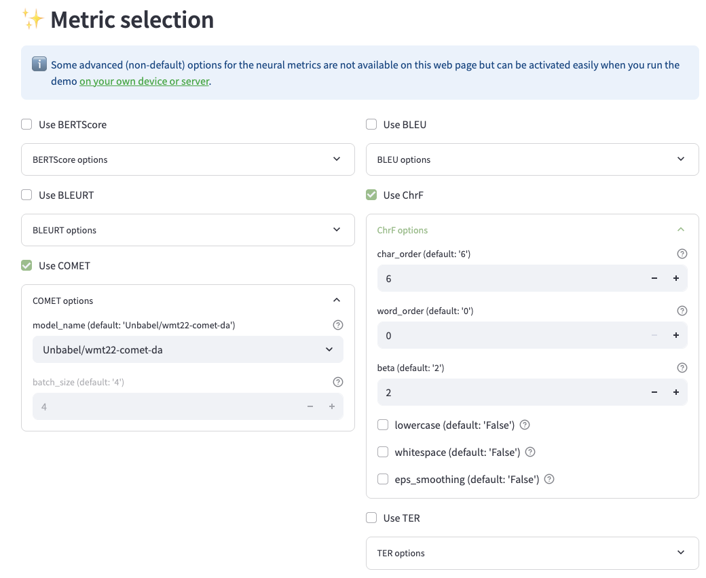
Task: Click the beta number input field
Action: point(511,393)
